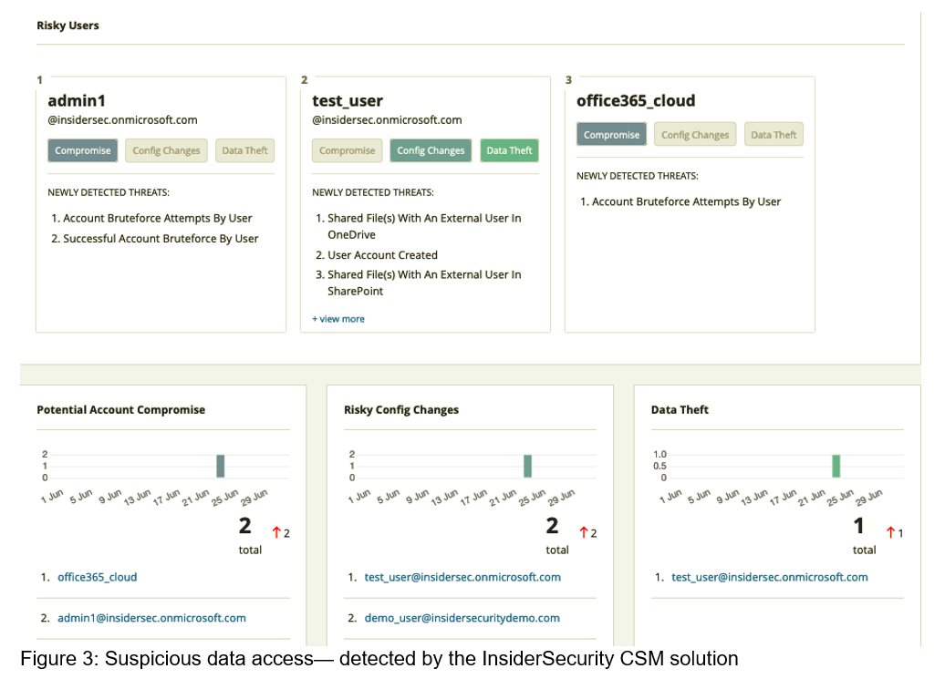Image resolution: width=945 pixels, height=679 pixels.
Task: Select the Compromise badge on test_user card
Action: (347, 149)
